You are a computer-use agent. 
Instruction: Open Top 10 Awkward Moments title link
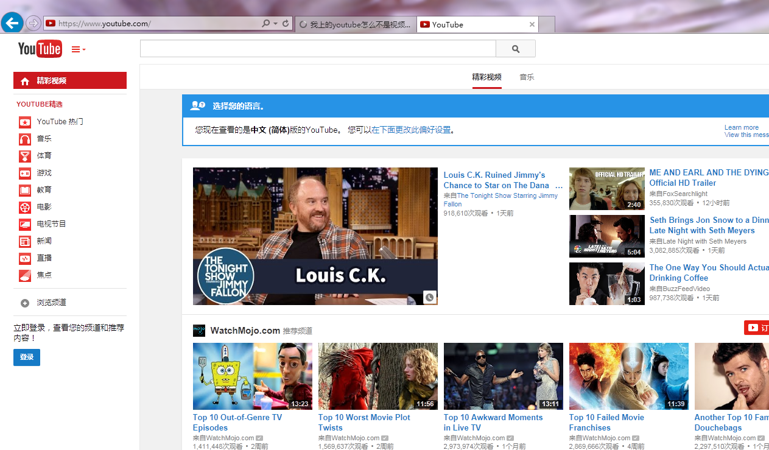click(493, 423)
